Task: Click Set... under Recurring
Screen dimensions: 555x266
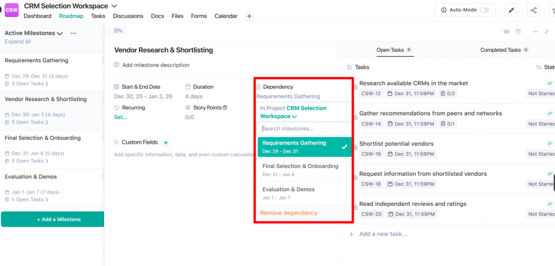Action: pyautogui.click(x=121, y=117)
